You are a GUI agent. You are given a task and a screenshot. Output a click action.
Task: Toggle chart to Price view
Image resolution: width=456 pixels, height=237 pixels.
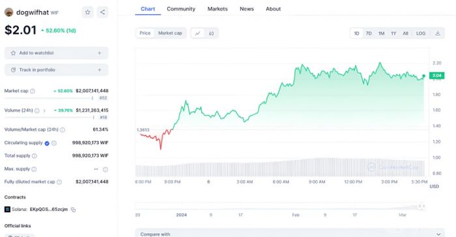click(145, 33)
